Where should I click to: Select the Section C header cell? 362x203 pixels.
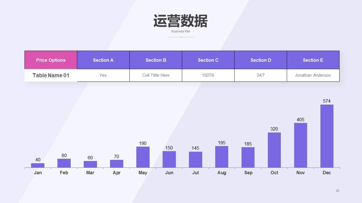point(208,60)
